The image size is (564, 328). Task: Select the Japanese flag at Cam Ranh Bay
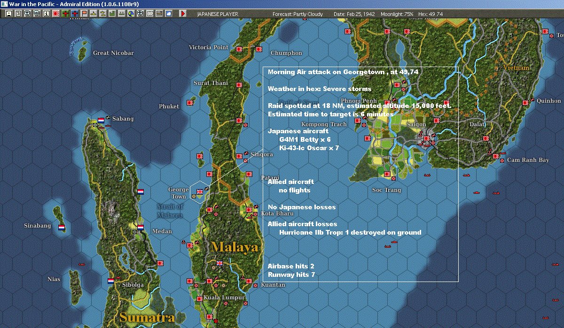click(495, 156)
